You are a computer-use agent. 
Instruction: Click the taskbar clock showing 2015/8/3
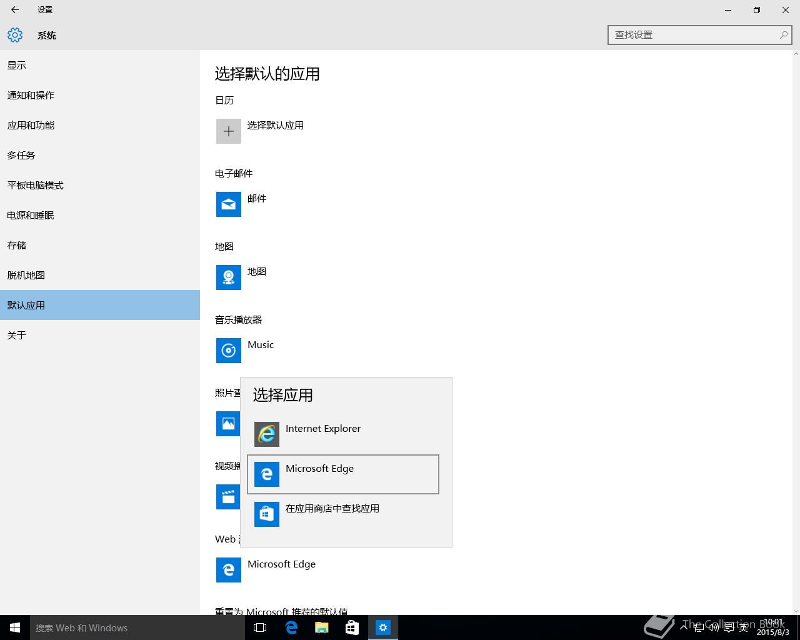773,627
